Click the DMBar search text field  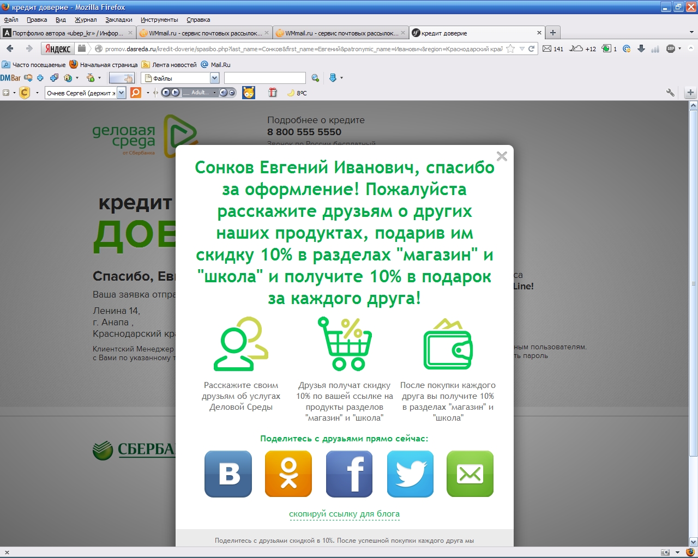264,78
